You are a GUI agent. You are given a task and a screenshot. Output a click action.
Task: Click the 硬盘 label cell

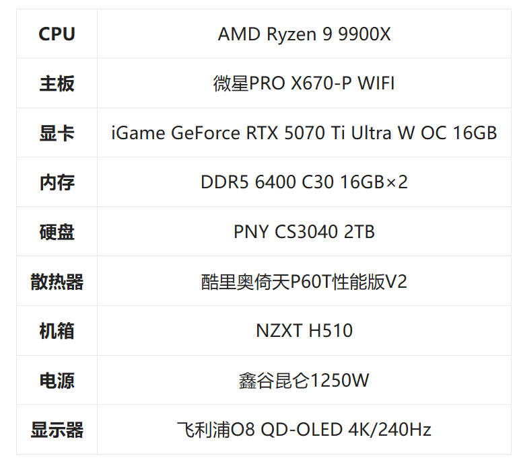[57, 232]
